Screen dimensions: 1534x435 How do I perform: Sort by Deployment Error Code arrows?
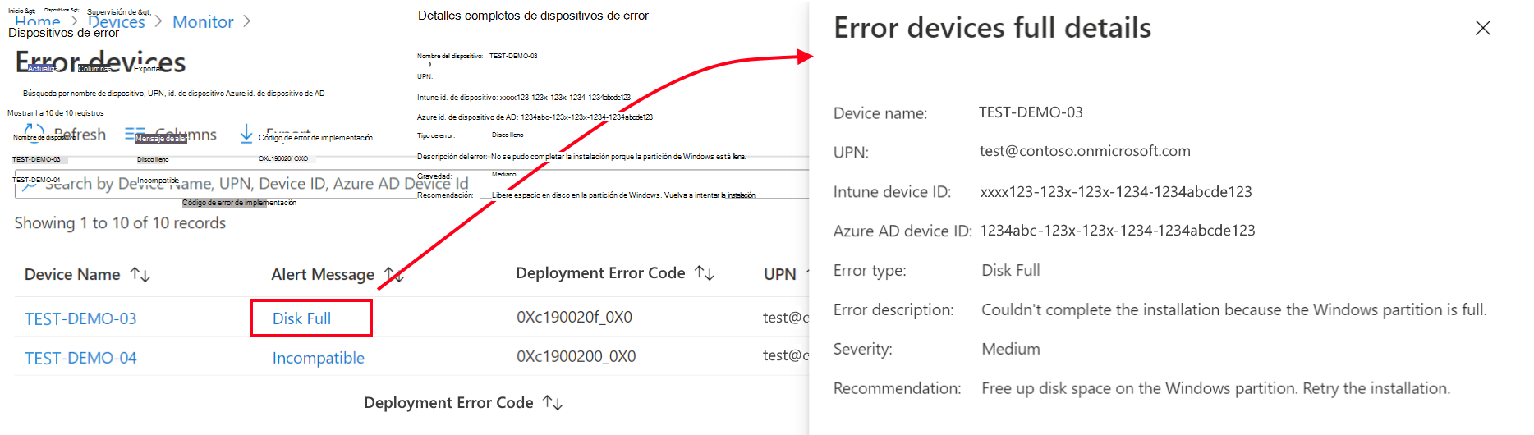pos(705,273)
